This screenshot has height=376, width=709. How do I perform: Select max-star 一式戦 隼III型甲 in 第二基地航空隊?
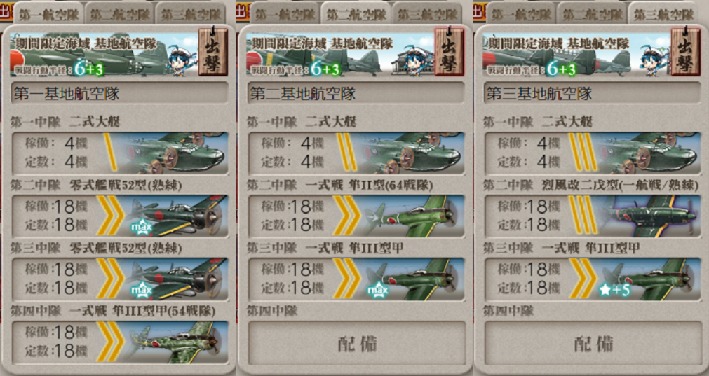[x=356, y=279]
